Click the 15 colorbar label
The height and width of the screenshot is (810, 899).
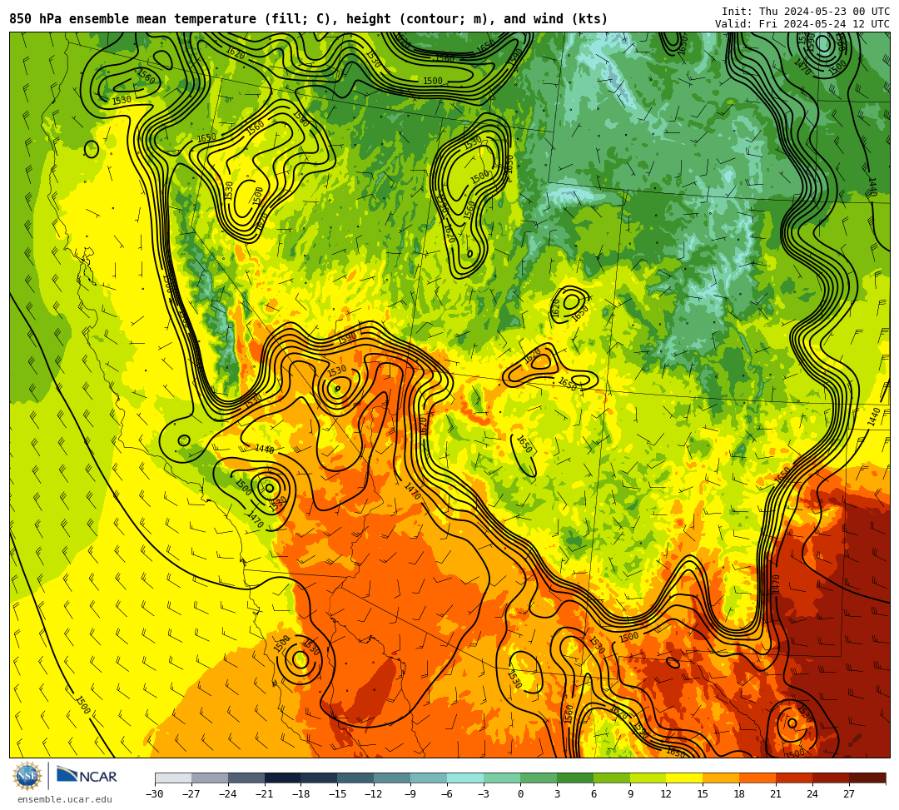pyautogui.click(x=703, y=794)
